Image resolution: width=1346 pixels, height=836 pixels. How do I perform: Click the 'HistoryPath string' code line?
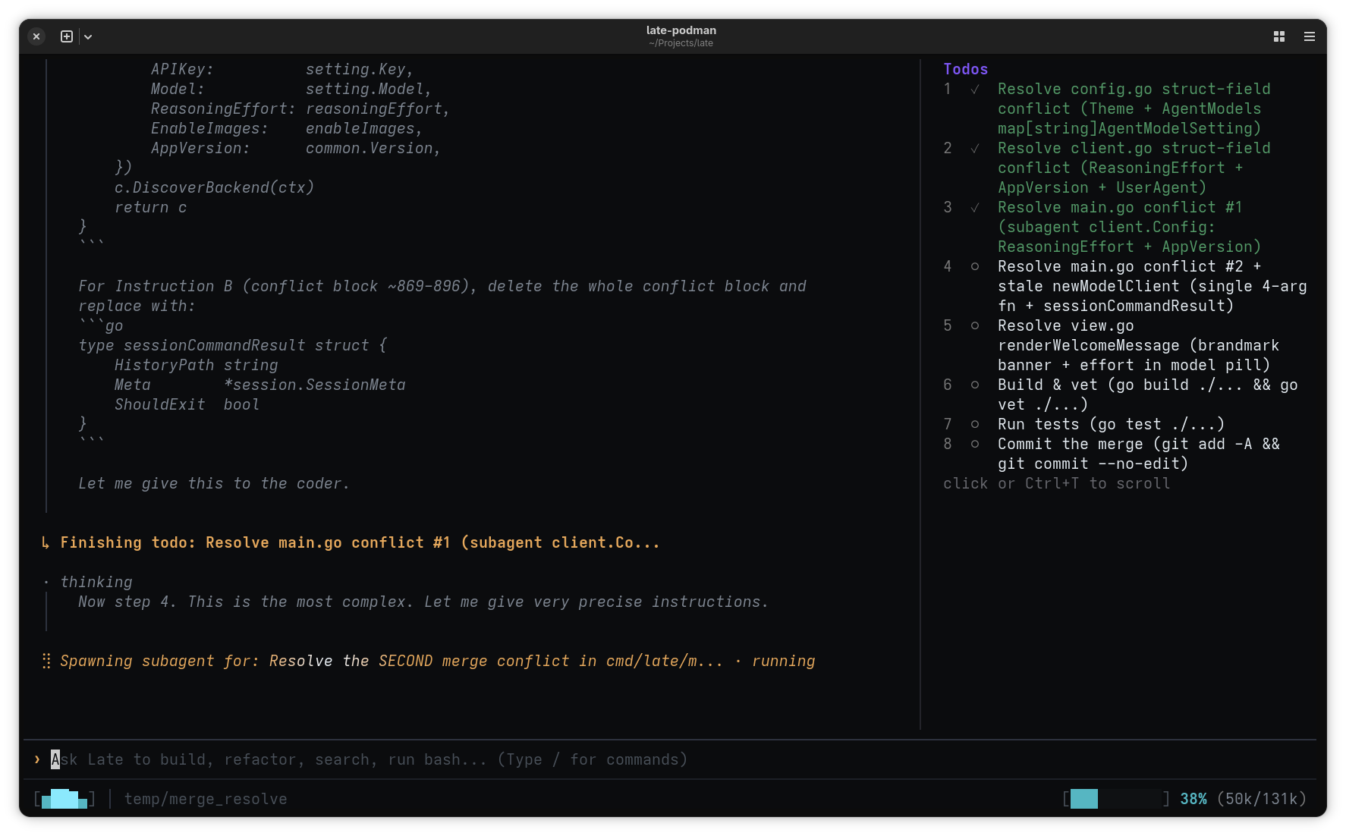click(x=197, y=365)
